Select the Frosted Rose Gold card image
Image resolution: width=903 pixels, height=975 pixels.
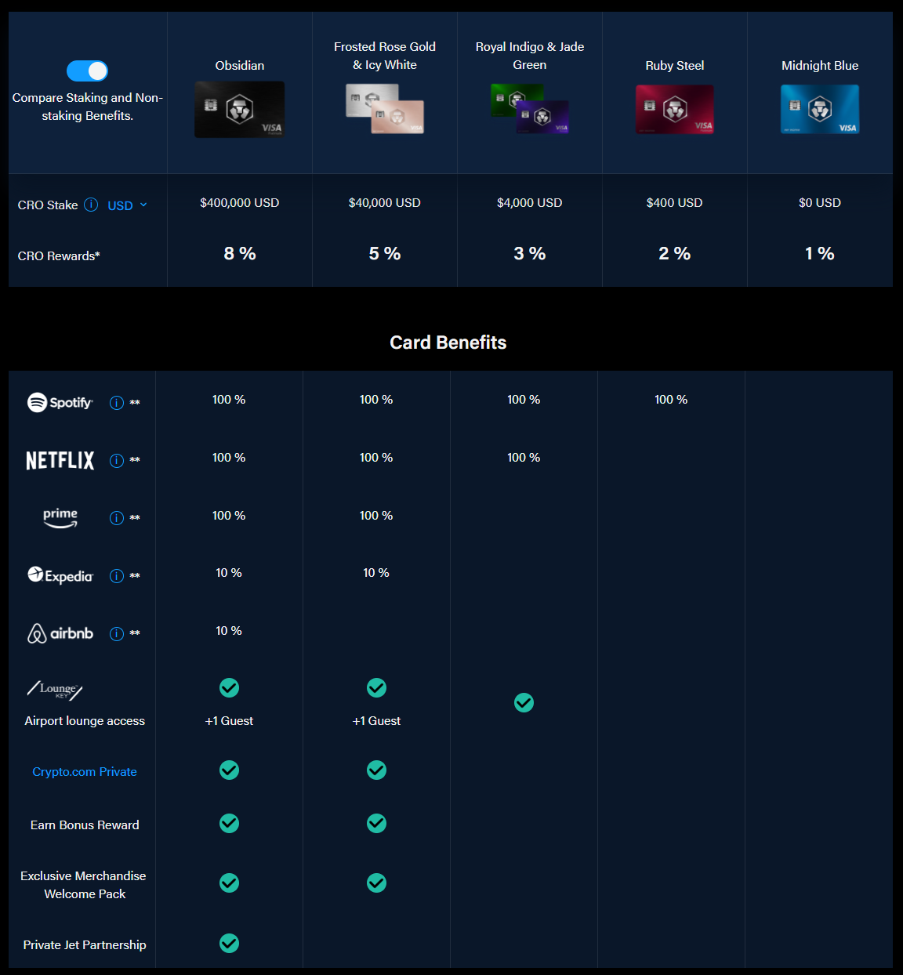pyautogui.click(x=385, y=108)
